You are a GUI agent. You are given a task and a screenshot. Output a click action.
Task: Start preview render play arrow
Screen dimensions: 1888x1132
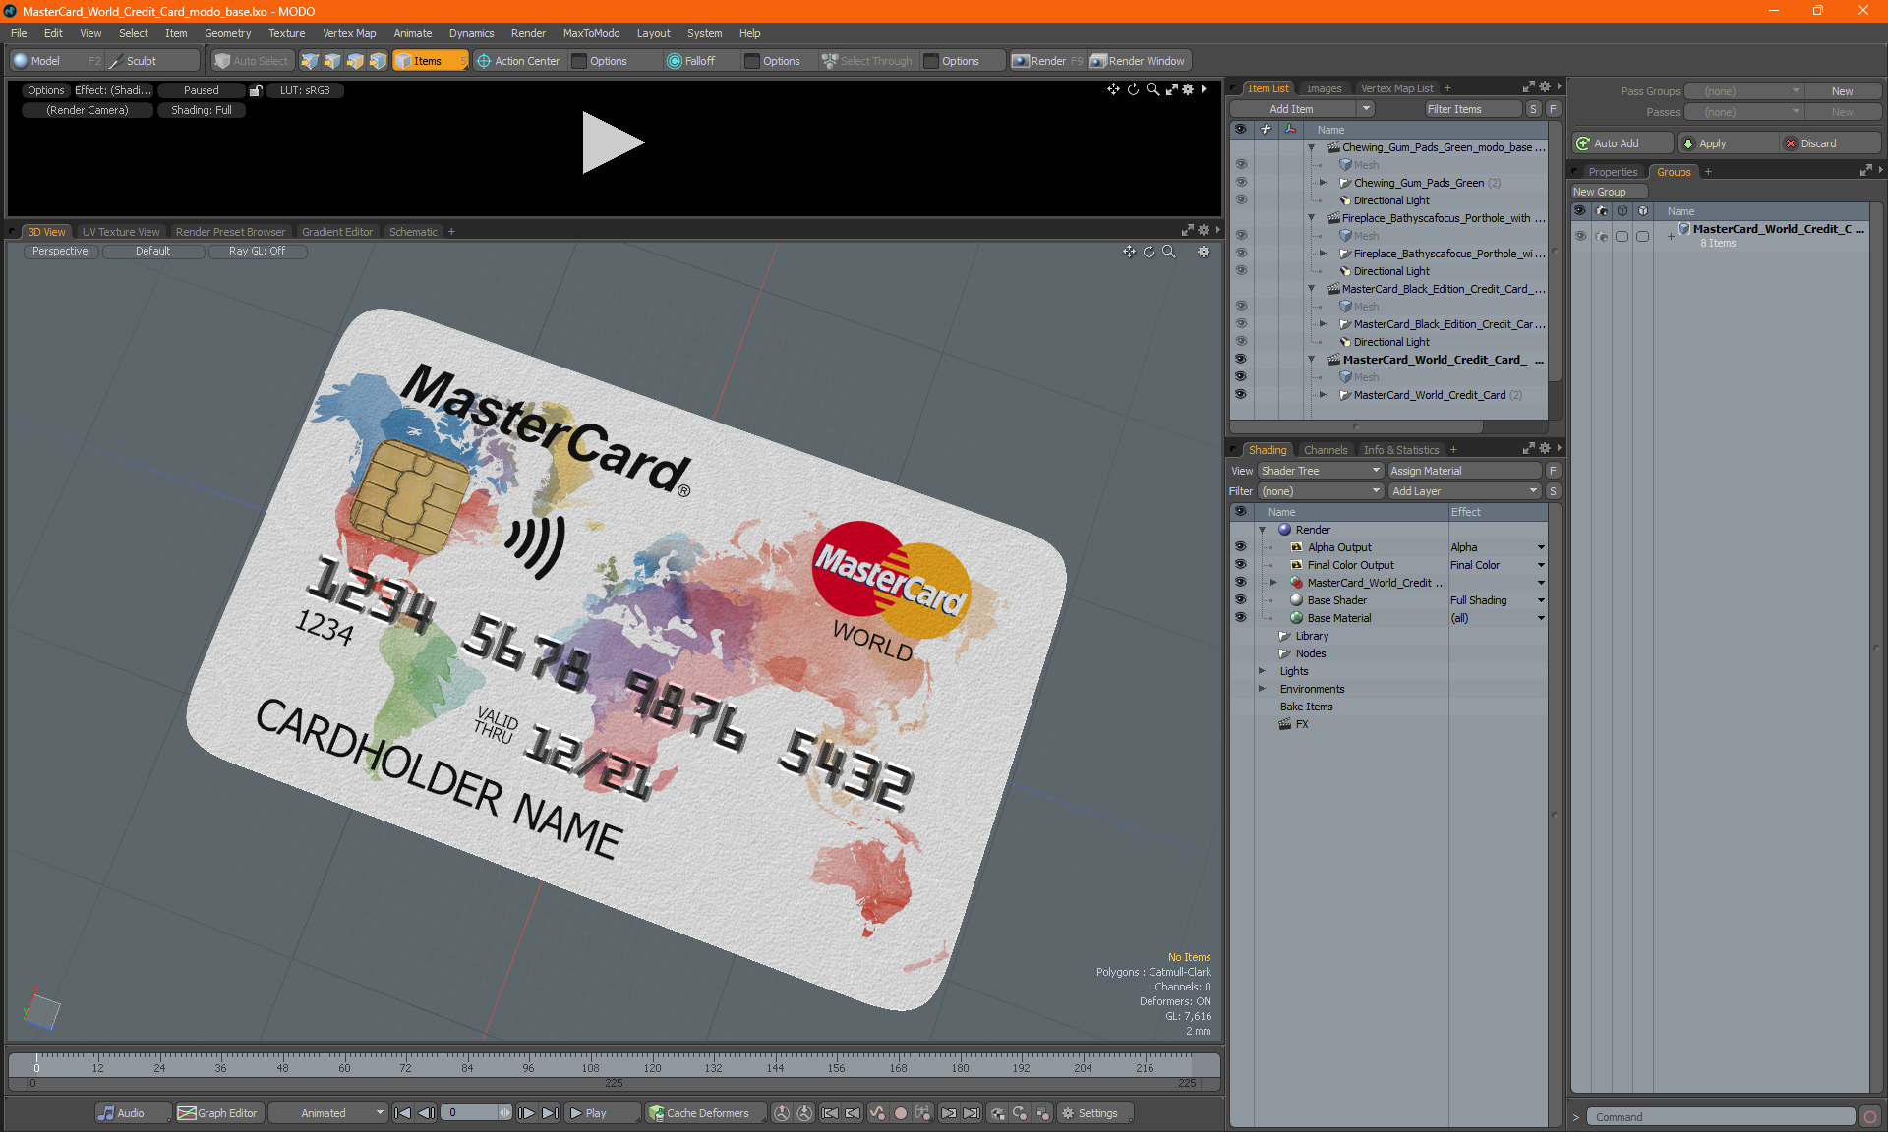tap(612, 142)
